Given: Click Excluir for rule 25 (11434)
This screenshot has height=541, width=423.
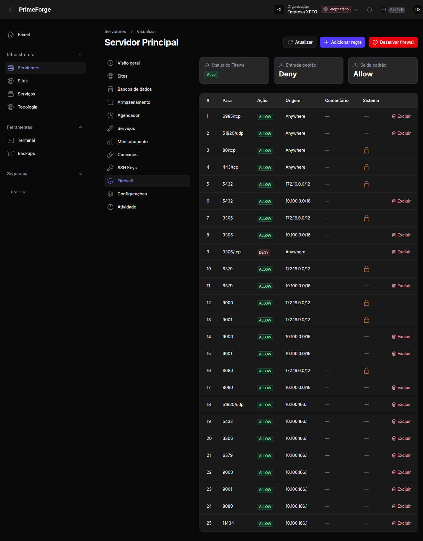Looking at the screenshot, I should [x=401, y=523].
